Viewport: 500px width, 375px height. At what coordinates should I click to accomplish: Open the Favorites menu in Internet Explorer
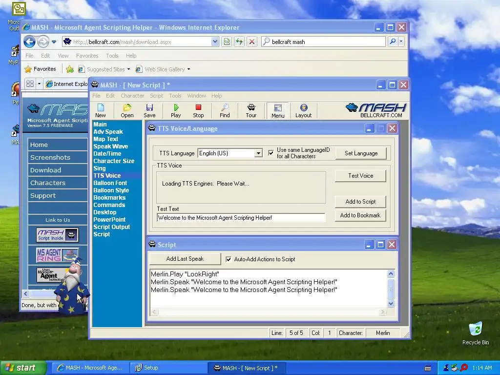(x=87, y=56)
